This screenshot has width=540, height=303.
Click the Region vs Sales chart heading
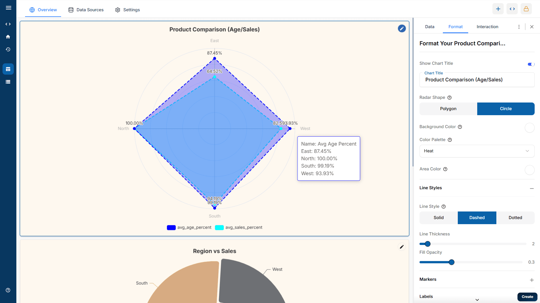coord(215,251)
